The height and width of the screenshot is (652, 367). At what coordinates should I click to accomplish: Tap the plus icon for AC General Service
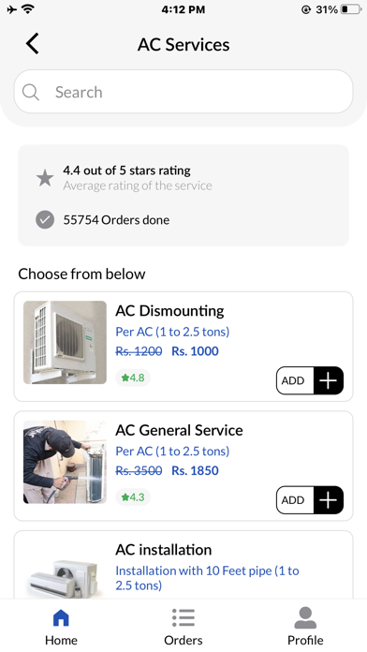(329, 500)
